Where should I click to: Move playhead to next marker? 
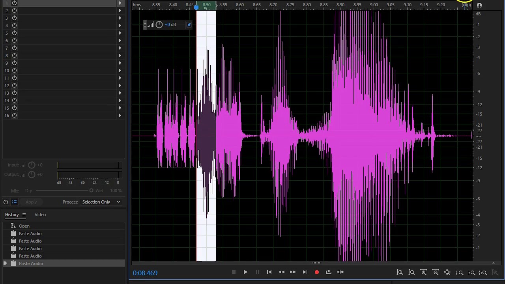305,272
